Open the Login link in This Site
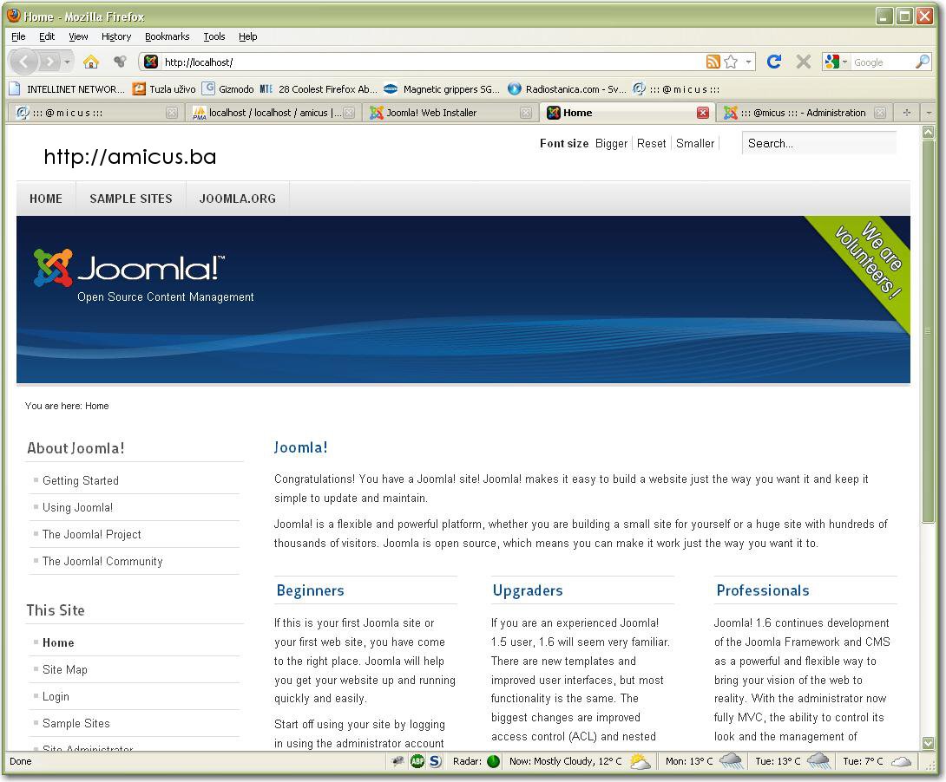946x782 pixels. tap(56, 696)
